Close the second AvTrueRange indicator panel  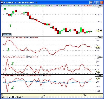tap(102, 57)
